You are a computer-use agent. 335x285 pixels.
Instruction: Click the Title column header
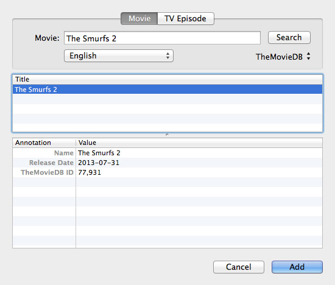pos(167,79)
